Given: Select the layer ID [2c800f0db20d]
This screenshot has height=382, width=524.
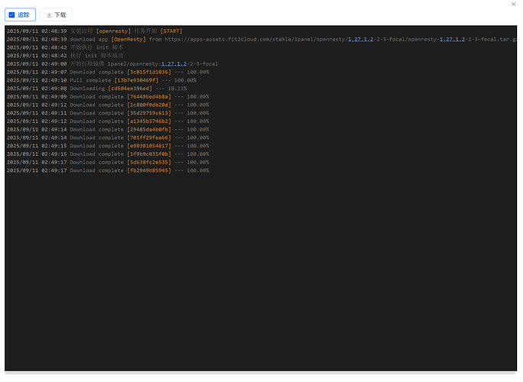Looking at the screenshot, I should [x=149, y=105].
